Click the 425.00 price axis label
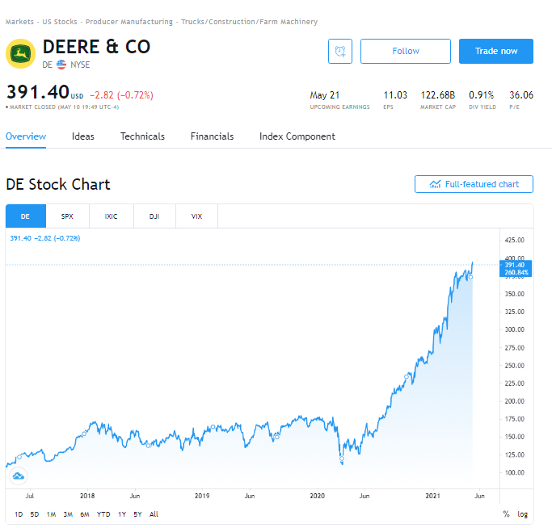The height and width of the screenshot is (528, 552). click(514, 241)
